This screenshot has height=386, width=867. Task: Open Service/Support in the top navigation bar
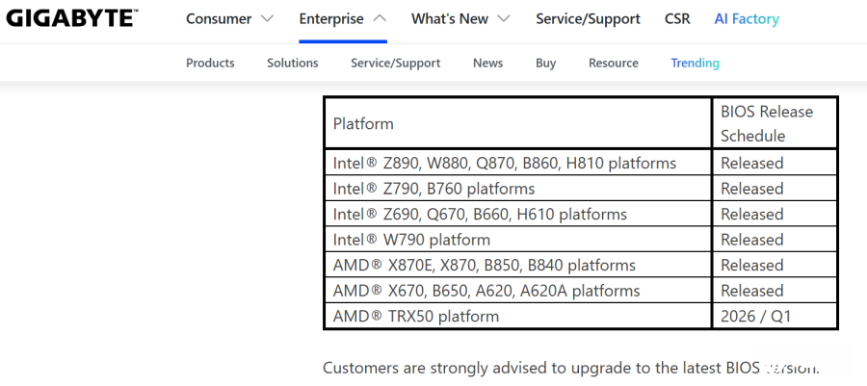click(588, 19)
